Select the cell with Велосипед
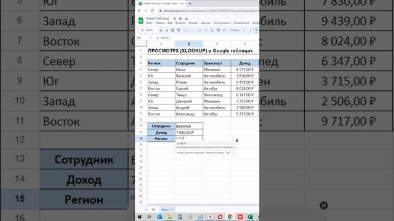Screen dimensions: 394x221 (x=217, y=95)
